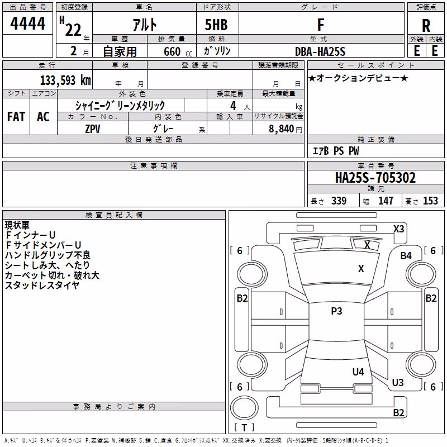Click inspector note 現状車
The image size is (447, 447).
[x=17, y=225]
